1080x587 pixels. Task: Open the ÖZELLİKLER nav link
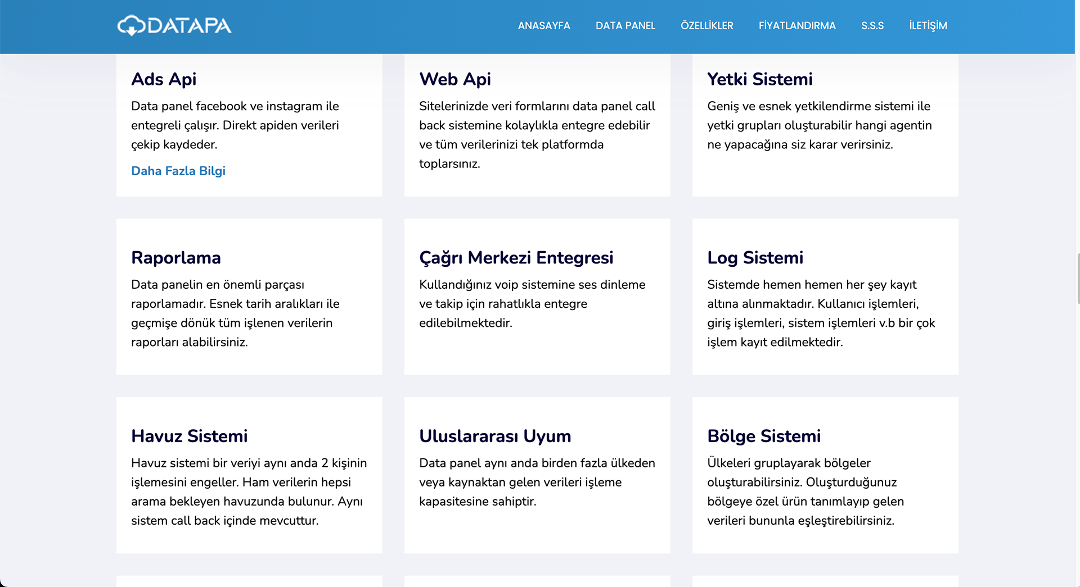pyautogui.click(x=707, y=26)
